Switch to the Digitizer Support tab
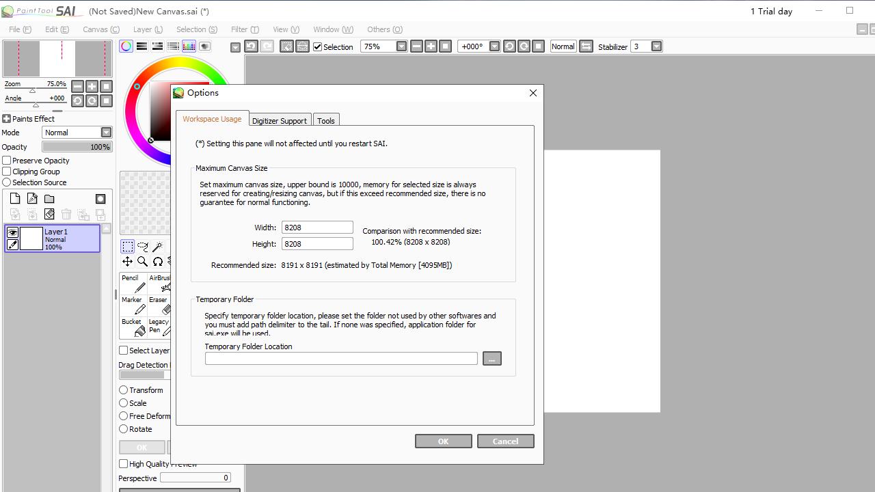Screen dimensions: 875x492 pos(280,120)
